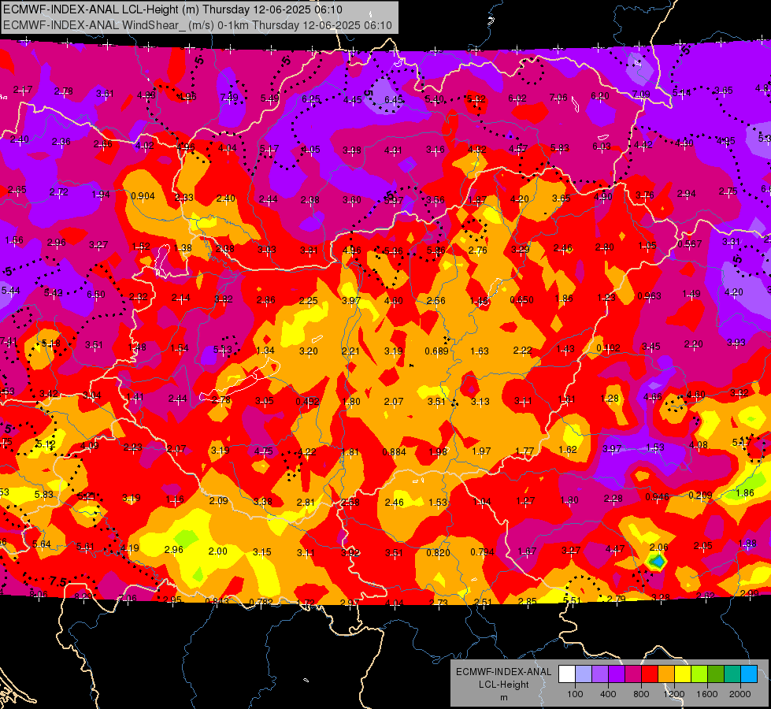The height and width of the screenshot is (709, 771).
Task: Click the legend tick label 400
Action: pyautogui.click(x=608, y=694)
